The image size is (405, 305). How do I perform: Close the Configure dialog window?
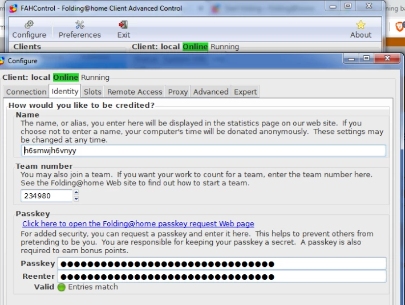pos(387,58)
